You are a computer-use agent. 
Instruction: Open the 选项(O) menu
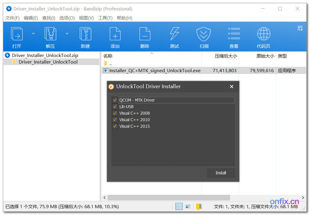click(67, 18)
